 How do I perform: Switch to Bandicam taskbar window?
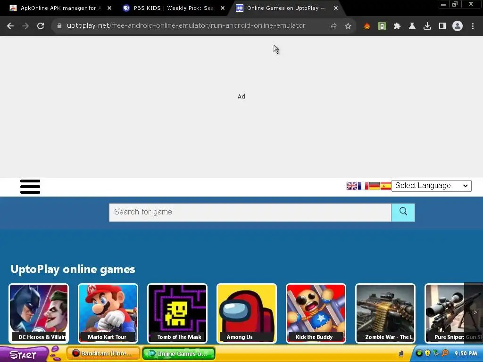pos(103,354)
